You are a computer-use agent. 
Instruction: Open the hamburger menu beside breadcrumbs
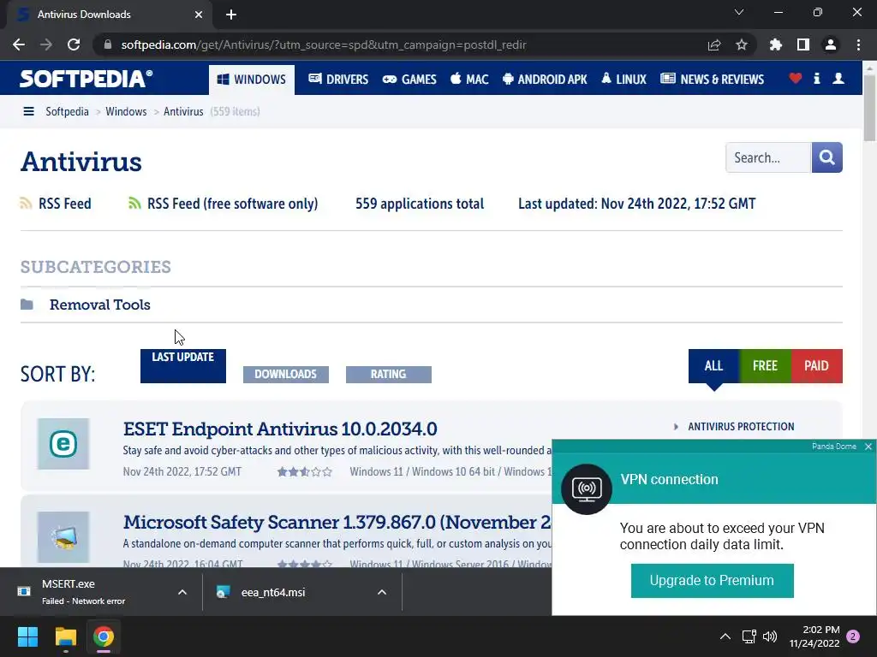tap(28, 112)
